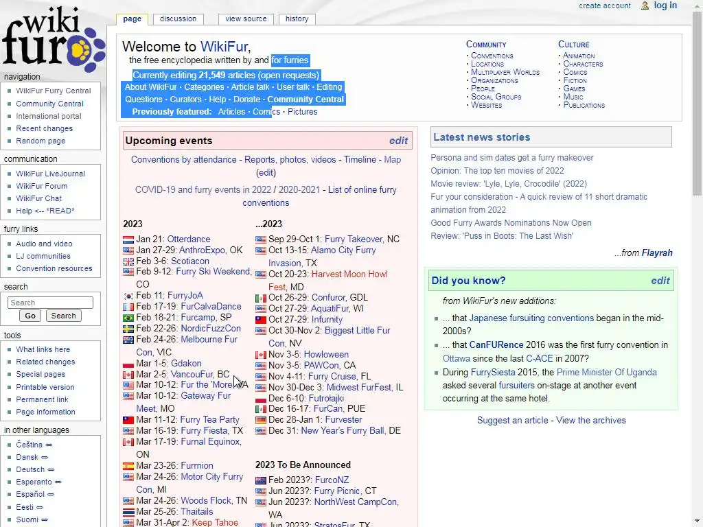
Task: Click the Netherlands flag next to Otterdance
Action: (x=128, y=239)
